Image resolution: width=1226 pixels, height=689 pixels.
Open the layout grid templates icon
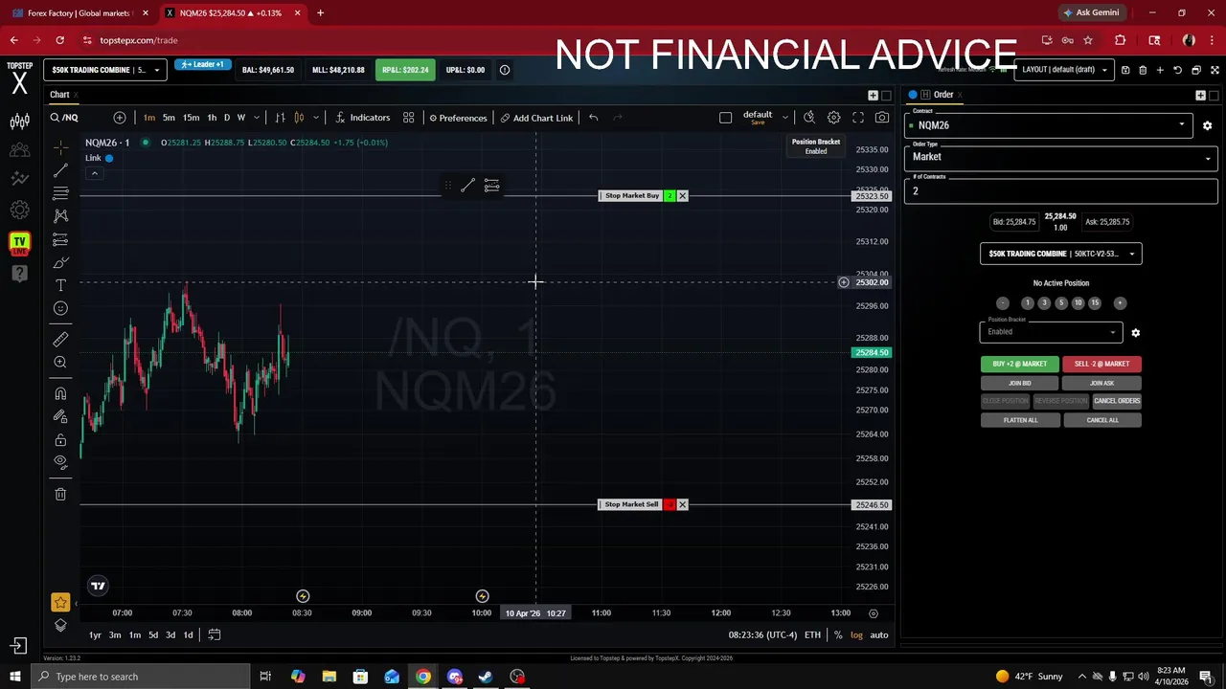(408, 118)
